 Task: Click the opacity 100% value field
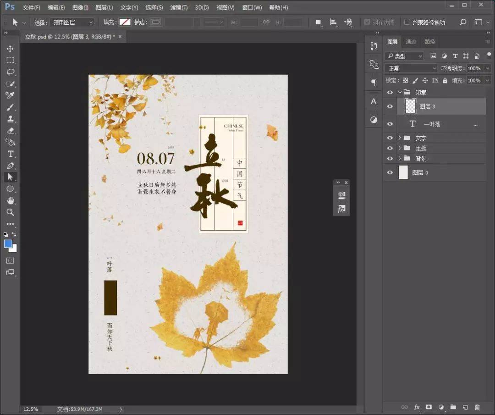tap(474, 68)
